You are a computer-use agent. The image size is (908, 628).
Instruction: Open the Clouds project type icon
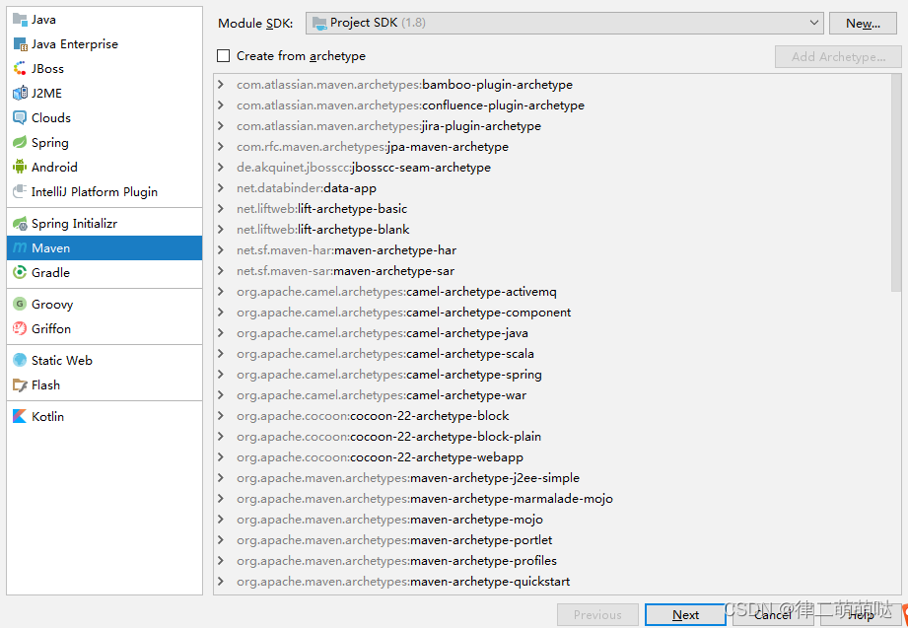(x=20, y=117)
